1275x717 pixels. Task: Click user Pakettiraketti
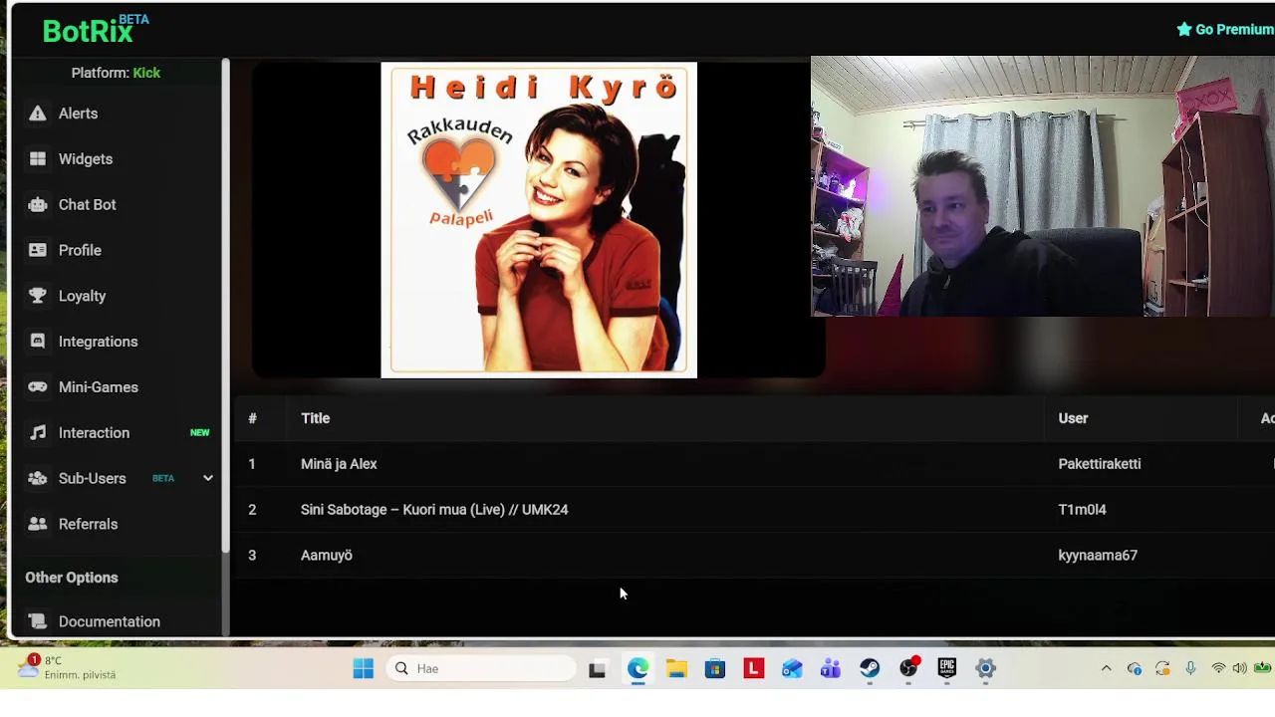point(1100,464)
